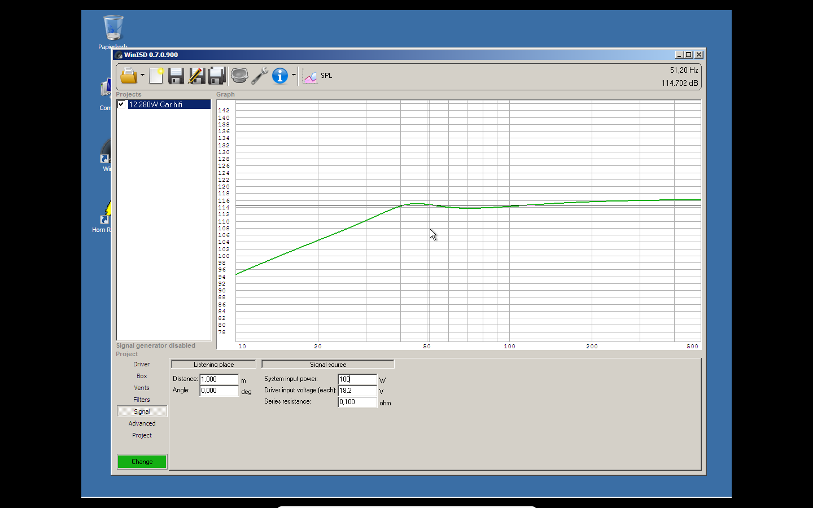The width and height of the screenshot is (813, 508).
Task: Create a new project with the blank page icon
Action: [156, 75]
